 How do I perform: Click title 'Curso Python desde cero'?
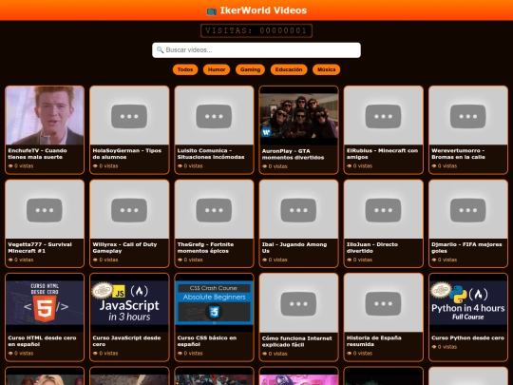tap(467, 337)
